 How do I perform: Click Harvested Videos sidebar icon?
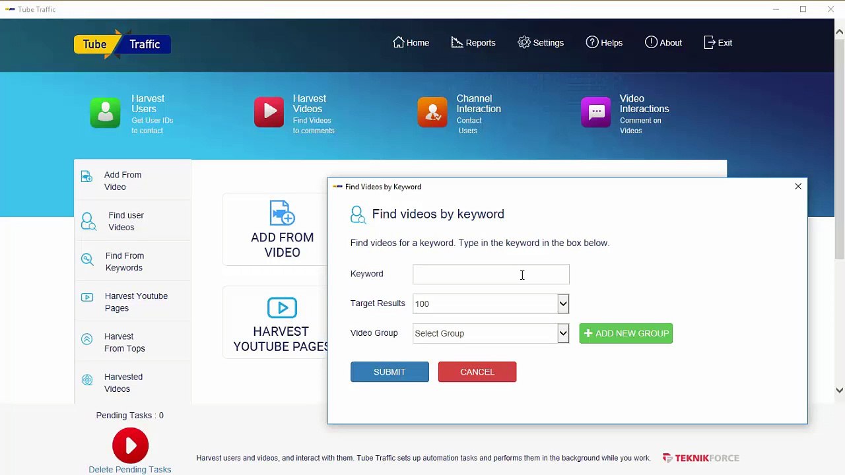point(87,379)
